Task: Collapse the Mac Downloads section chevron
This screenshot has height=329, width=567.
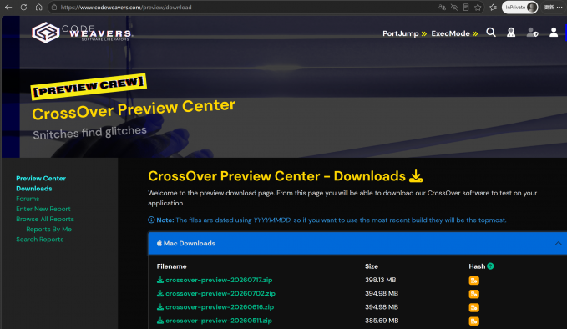Action: coord(559,243)
